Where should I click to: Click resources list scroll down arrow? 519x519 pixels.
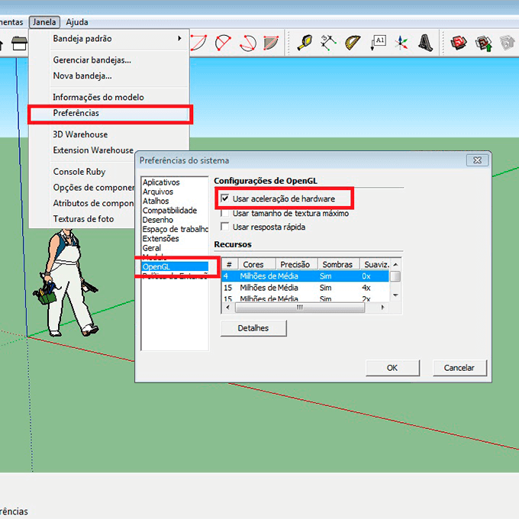(x=395, y=295)
